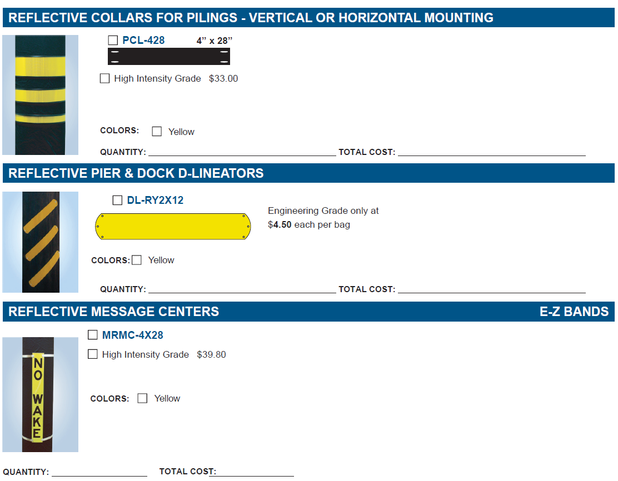Check the DL-RY2X12 product checkbox
The image size is (618, 481).
(117, 200)
